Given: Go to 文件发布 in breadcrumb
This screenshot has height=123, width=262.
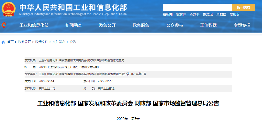Looking at the screenshot, I should pos(59,42).
